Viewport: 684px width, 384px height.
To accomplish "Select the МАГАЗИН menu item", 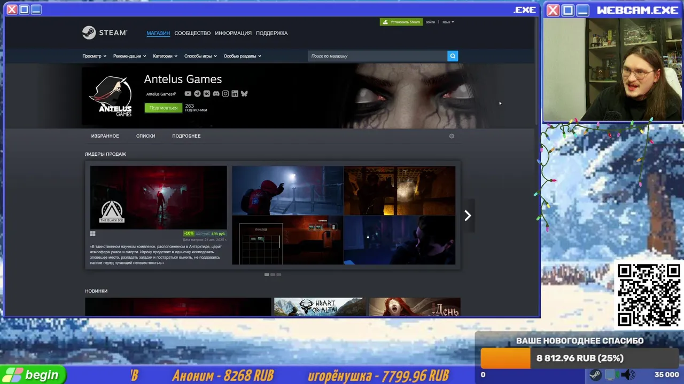I will coord(158,33).
